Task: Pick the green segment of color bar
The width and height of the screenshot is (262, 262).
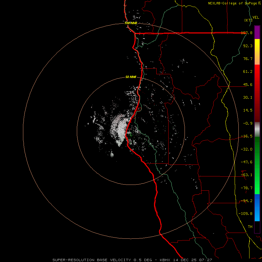Action: 257,165
